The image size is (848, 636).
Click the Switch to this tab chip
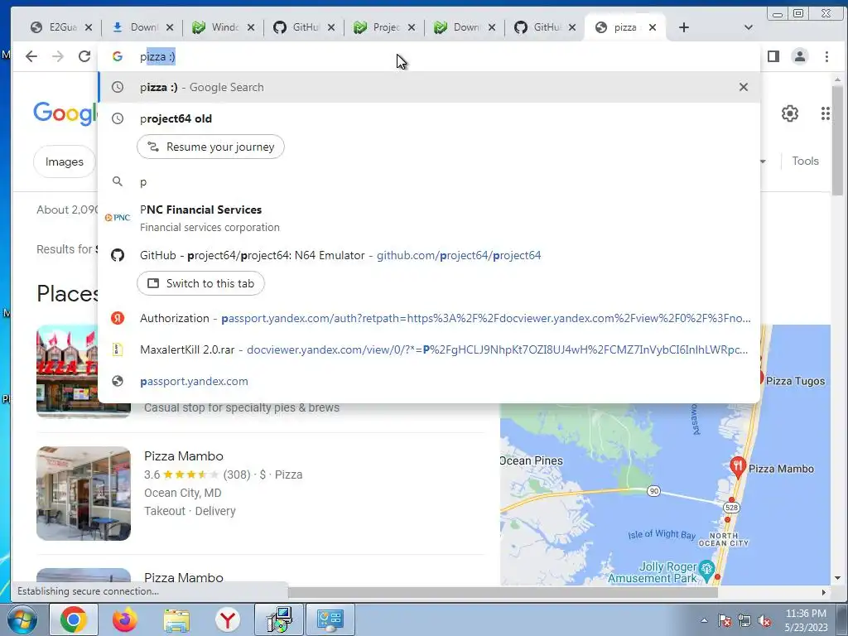point(200,283)
